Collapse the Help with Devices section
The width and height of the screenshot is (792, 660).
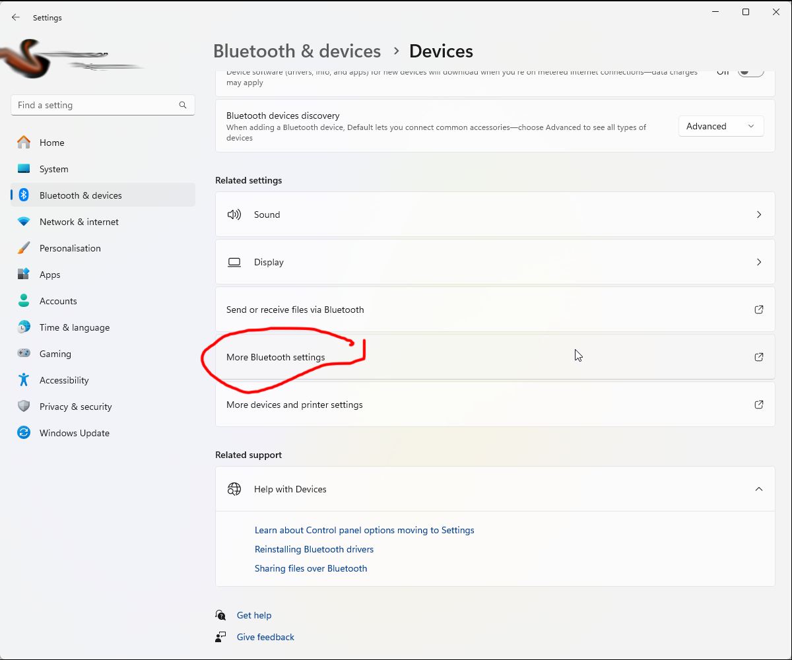[x=758, y=489]
